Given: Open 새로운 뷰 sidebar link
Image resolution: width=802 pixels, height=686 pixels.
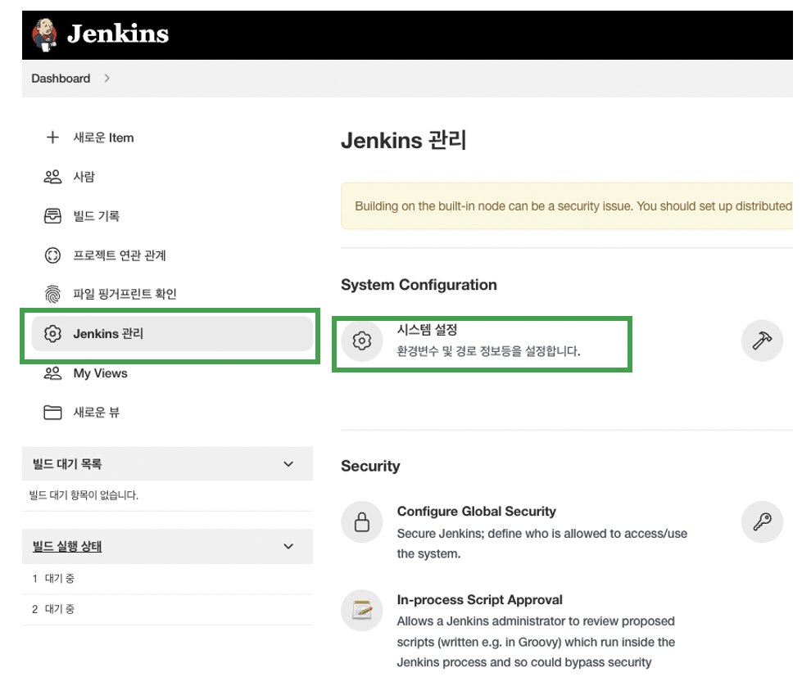Looking at the screenshot, I should (96, 412).
